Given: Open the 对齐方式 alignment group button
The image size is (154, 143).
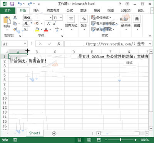Looking at the screenshot, I should 71,23.
